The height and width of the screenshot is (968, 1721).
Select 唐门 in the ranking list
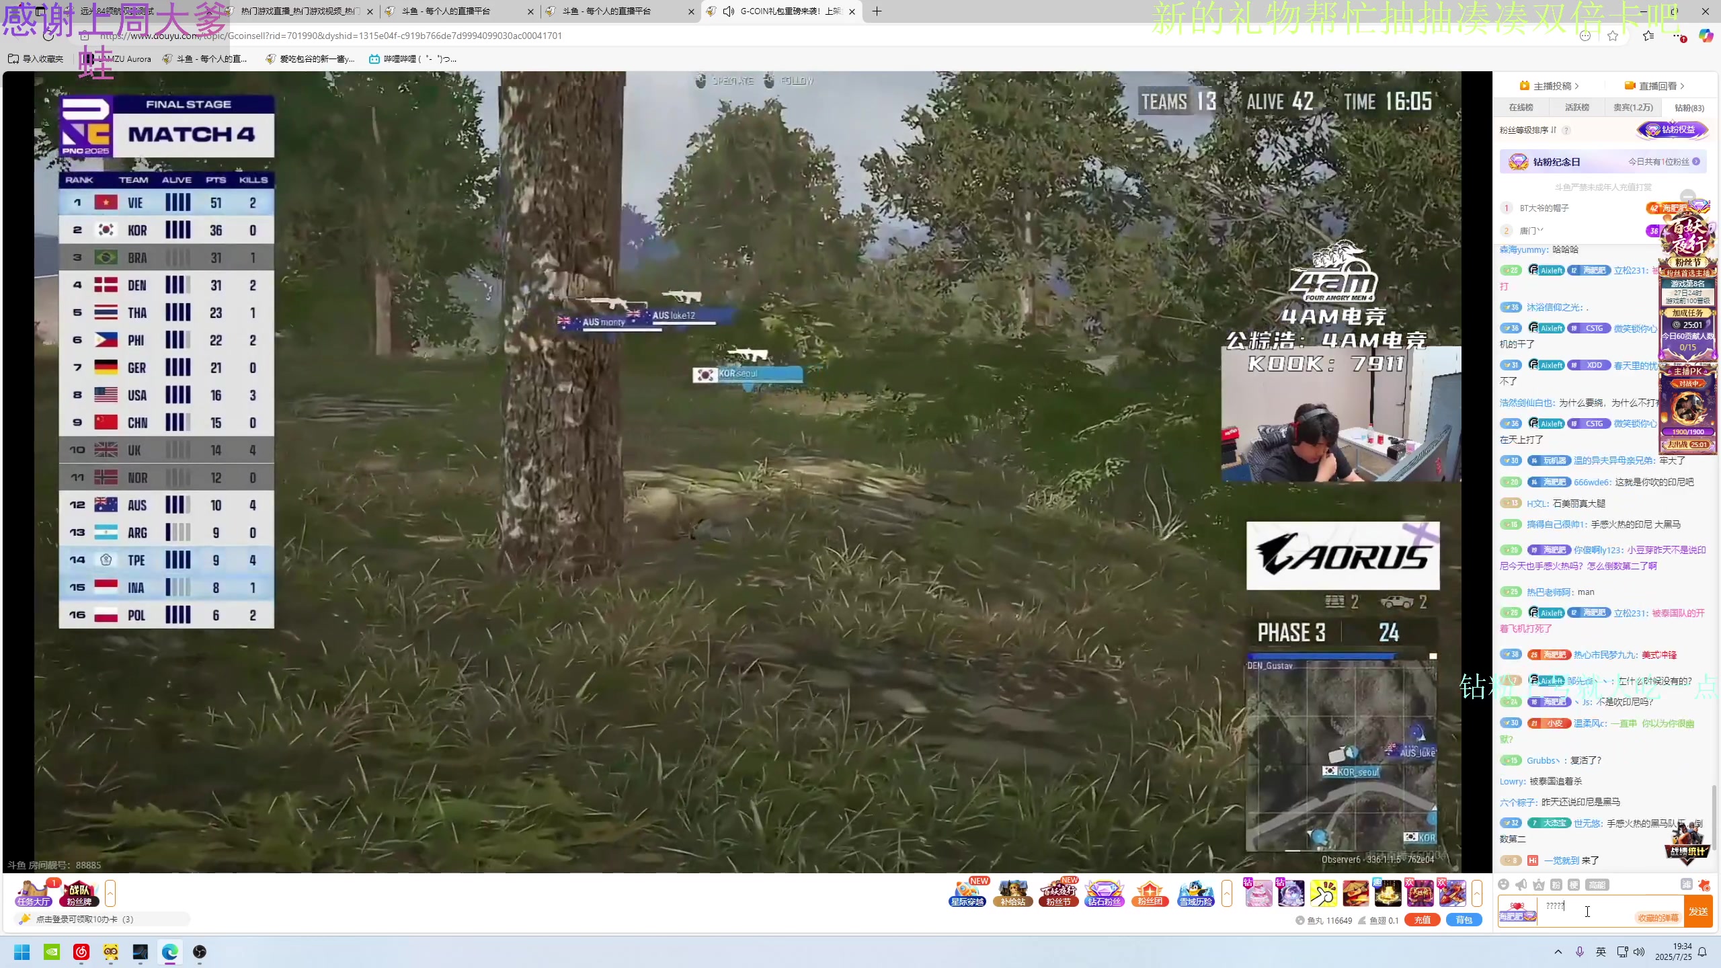click(x=1531, y=231)
